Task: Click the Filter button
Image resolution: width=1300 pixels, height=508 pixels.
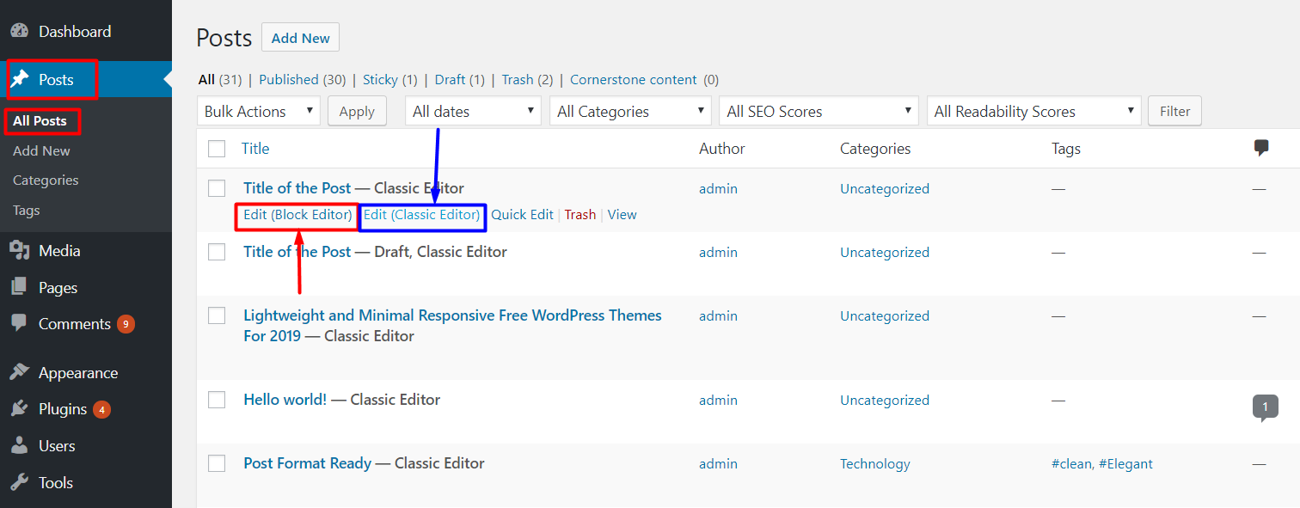Action: point(1175,111)
